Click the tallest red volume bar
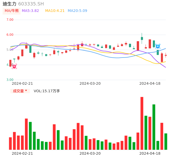This screenshot has width=178, height=157. click(142, 123)
